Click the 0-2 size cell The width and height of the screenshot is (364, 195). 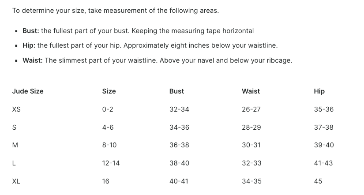tap(108, 109)
